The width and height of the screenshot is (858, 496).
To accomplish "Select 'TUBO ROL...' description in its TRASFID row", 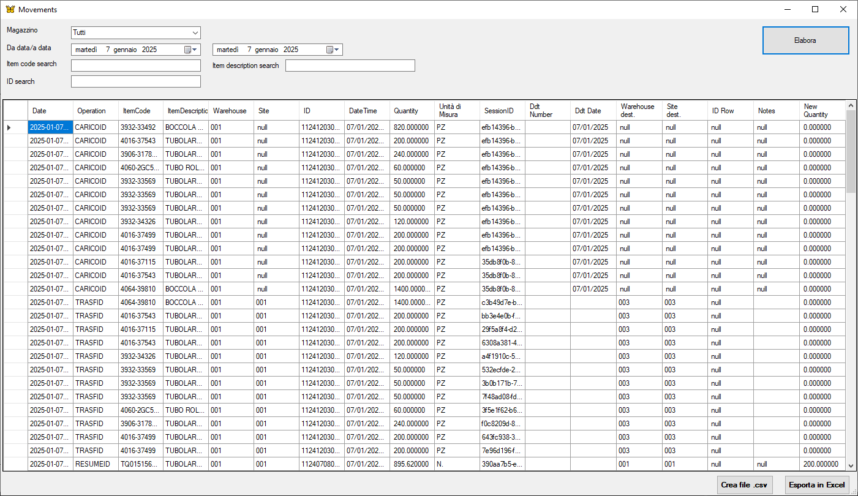I will (x=186, y=410).
